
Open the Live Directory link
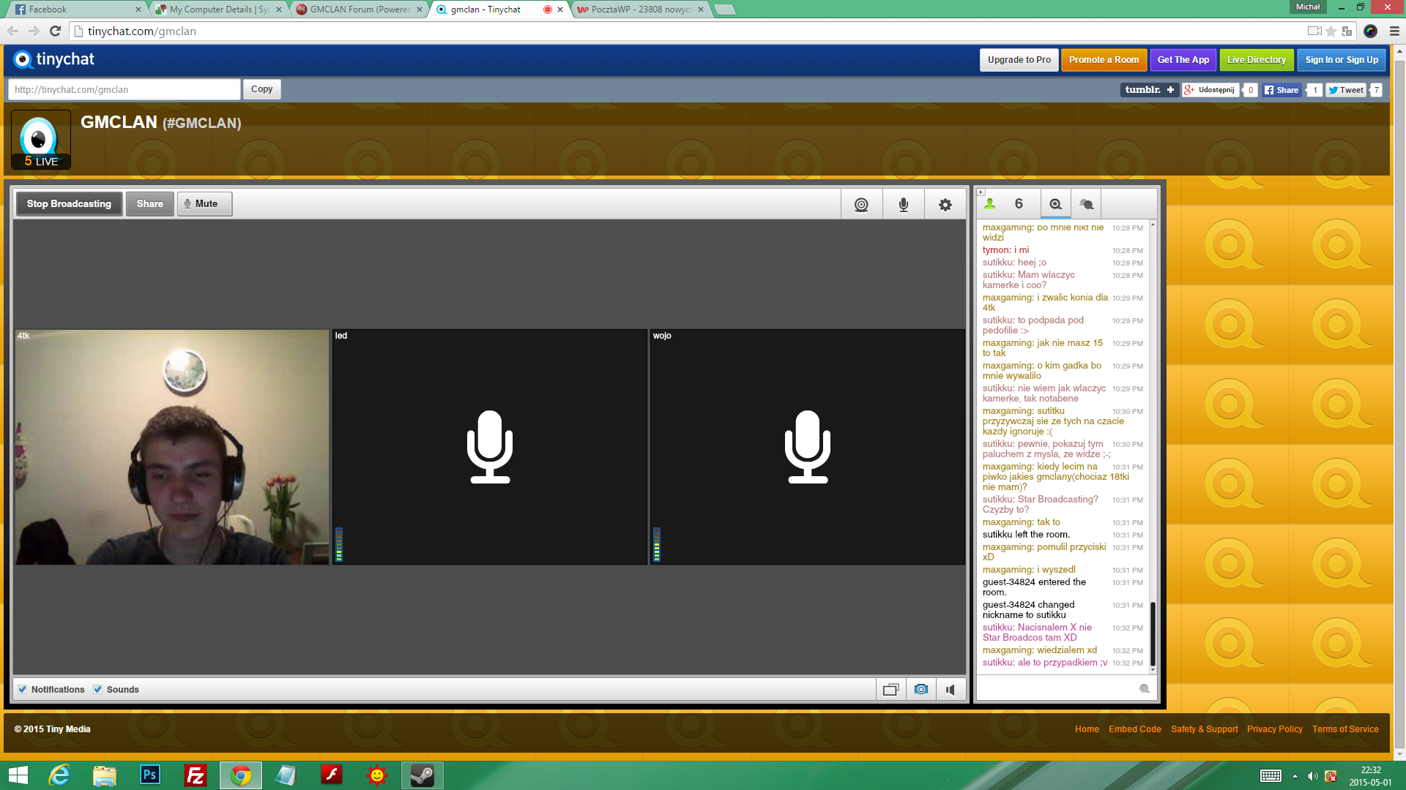tap(1256, 60)
